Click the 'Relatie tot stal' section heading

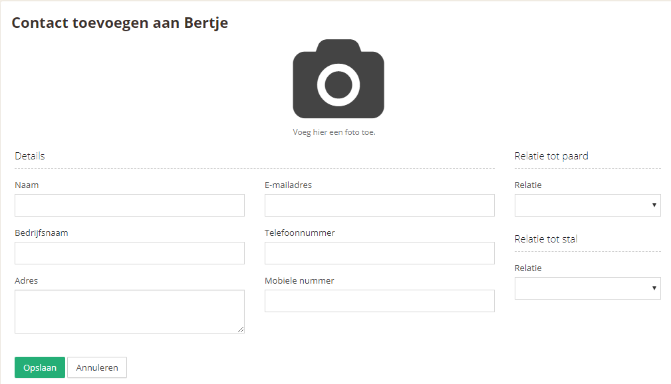(x=546, y=239)
